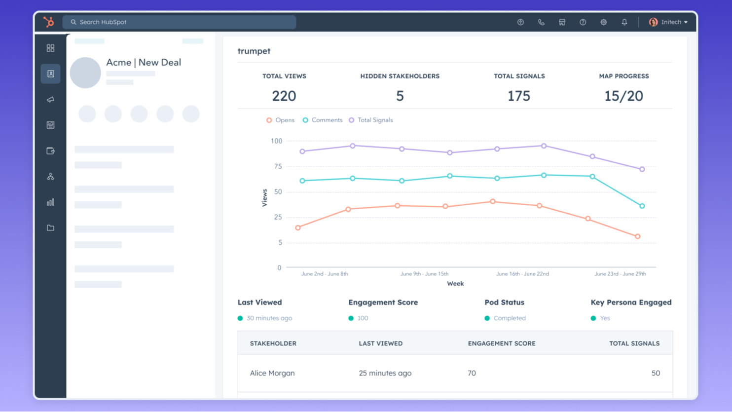Screen dimensions: 732x412
Task: Open the Help question mark icon
Action: tap(583, 22)
